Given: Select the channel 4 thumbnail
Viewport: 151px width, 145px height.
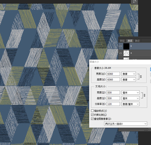Looking at the screenshot, I should [126, 53].
